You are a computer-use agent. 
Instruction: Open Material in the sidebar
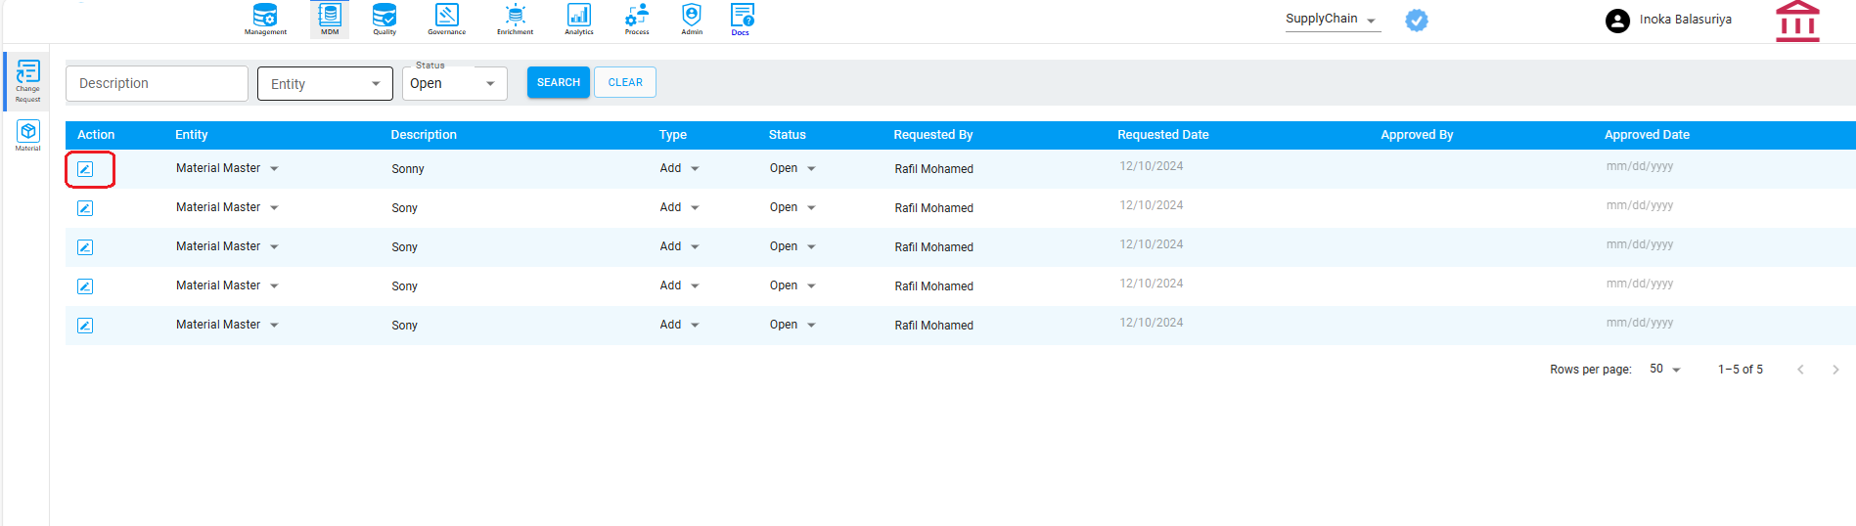(27, 136)
